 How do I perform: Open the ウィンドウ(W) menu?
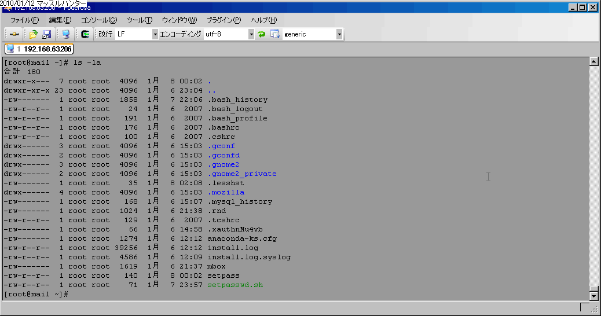click(179, 20)
